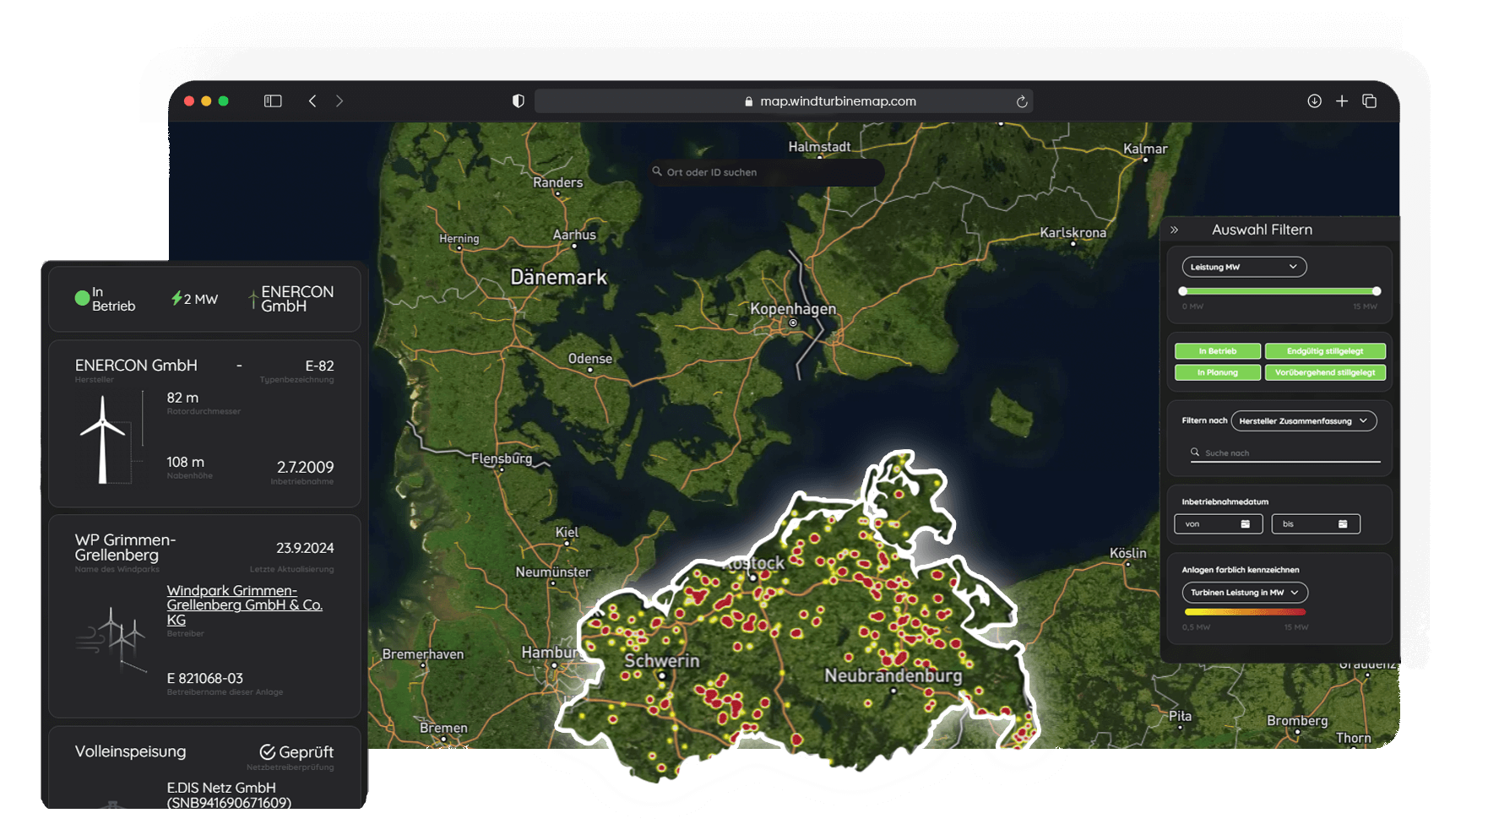The height and width of the screenshot is (824, 1499).
Task: Toggle the 'Endgültig stillgelegt' filter
Action: click(x=1325, y=351)
